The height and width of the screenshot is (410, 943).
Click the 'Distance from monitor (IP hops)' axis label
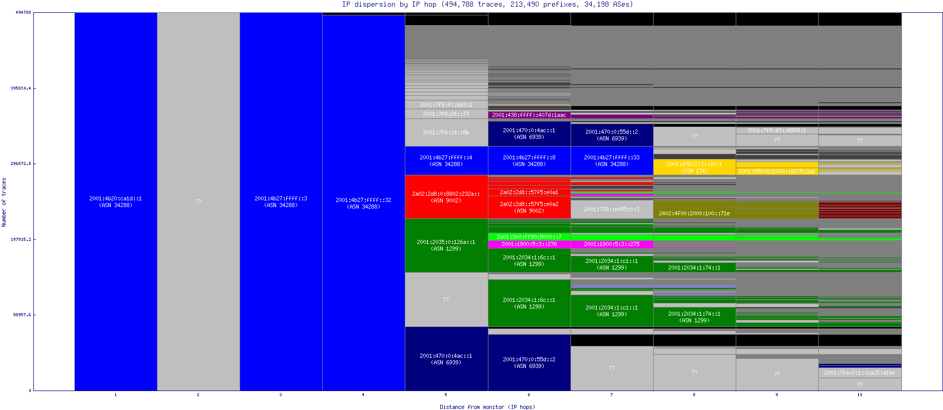pos(487,407)
